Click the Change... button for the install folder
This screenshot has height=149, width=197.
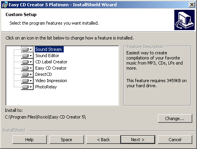tap(175, 118)
